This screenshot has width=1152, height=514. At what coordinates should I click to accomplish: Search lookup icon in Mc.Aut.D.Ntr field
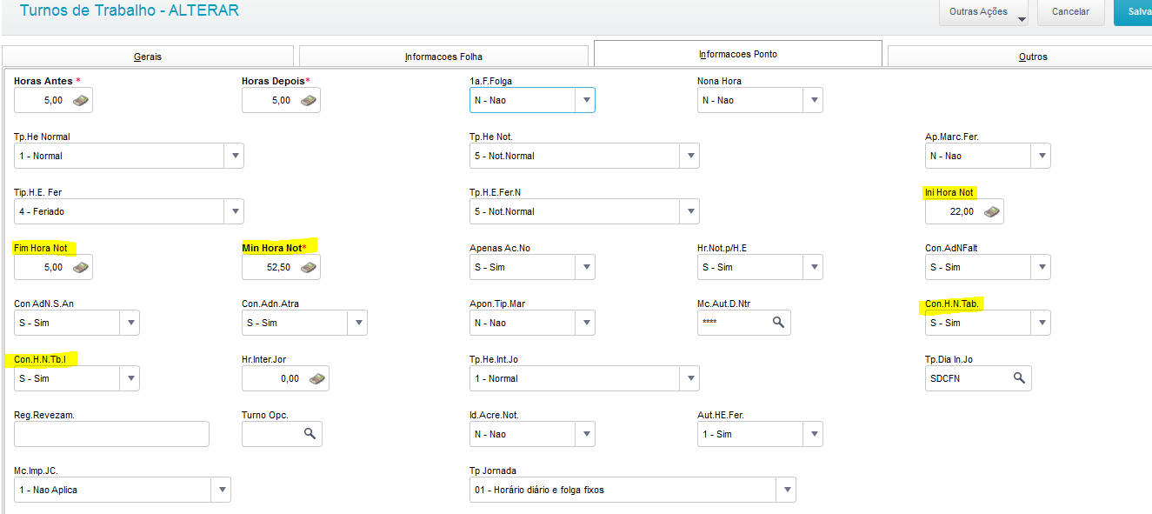tap(778, 323)
